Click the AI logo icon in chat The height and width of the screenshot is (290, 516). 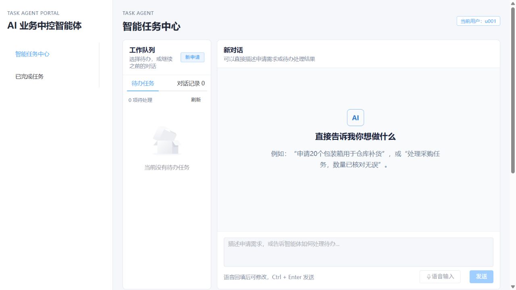tap(356, 118)
